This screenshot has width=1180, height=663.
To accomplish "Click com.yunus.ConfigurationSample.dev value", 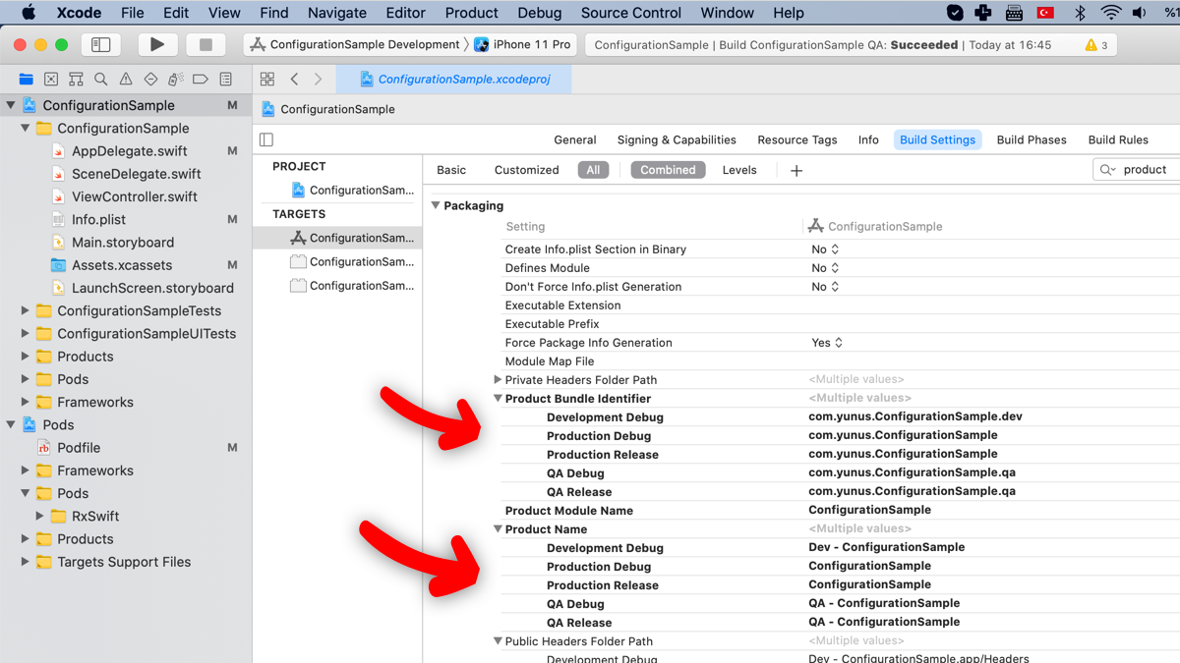I will (x=915, y=416).
